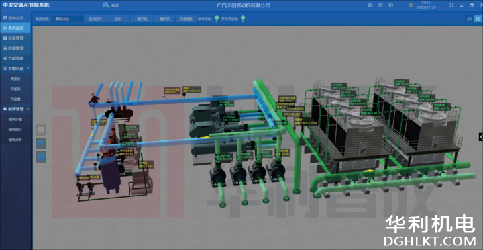Click the blue save-disk icon on canvas left
The width and height of the screenshot is (483, 250).
tap(41, 144)
